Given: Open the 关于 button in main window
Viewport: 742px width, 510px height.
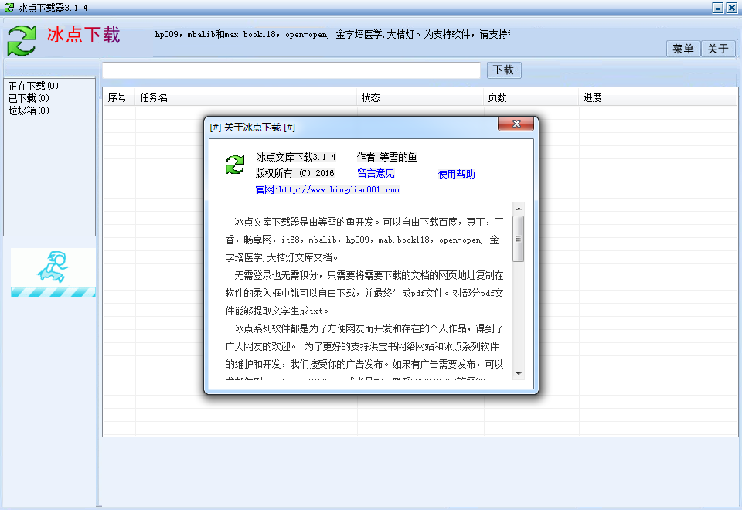Looking at the screenshot, I should [717, 49].
